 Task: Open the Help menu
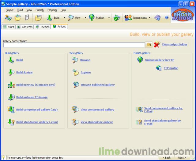[63, 10]
